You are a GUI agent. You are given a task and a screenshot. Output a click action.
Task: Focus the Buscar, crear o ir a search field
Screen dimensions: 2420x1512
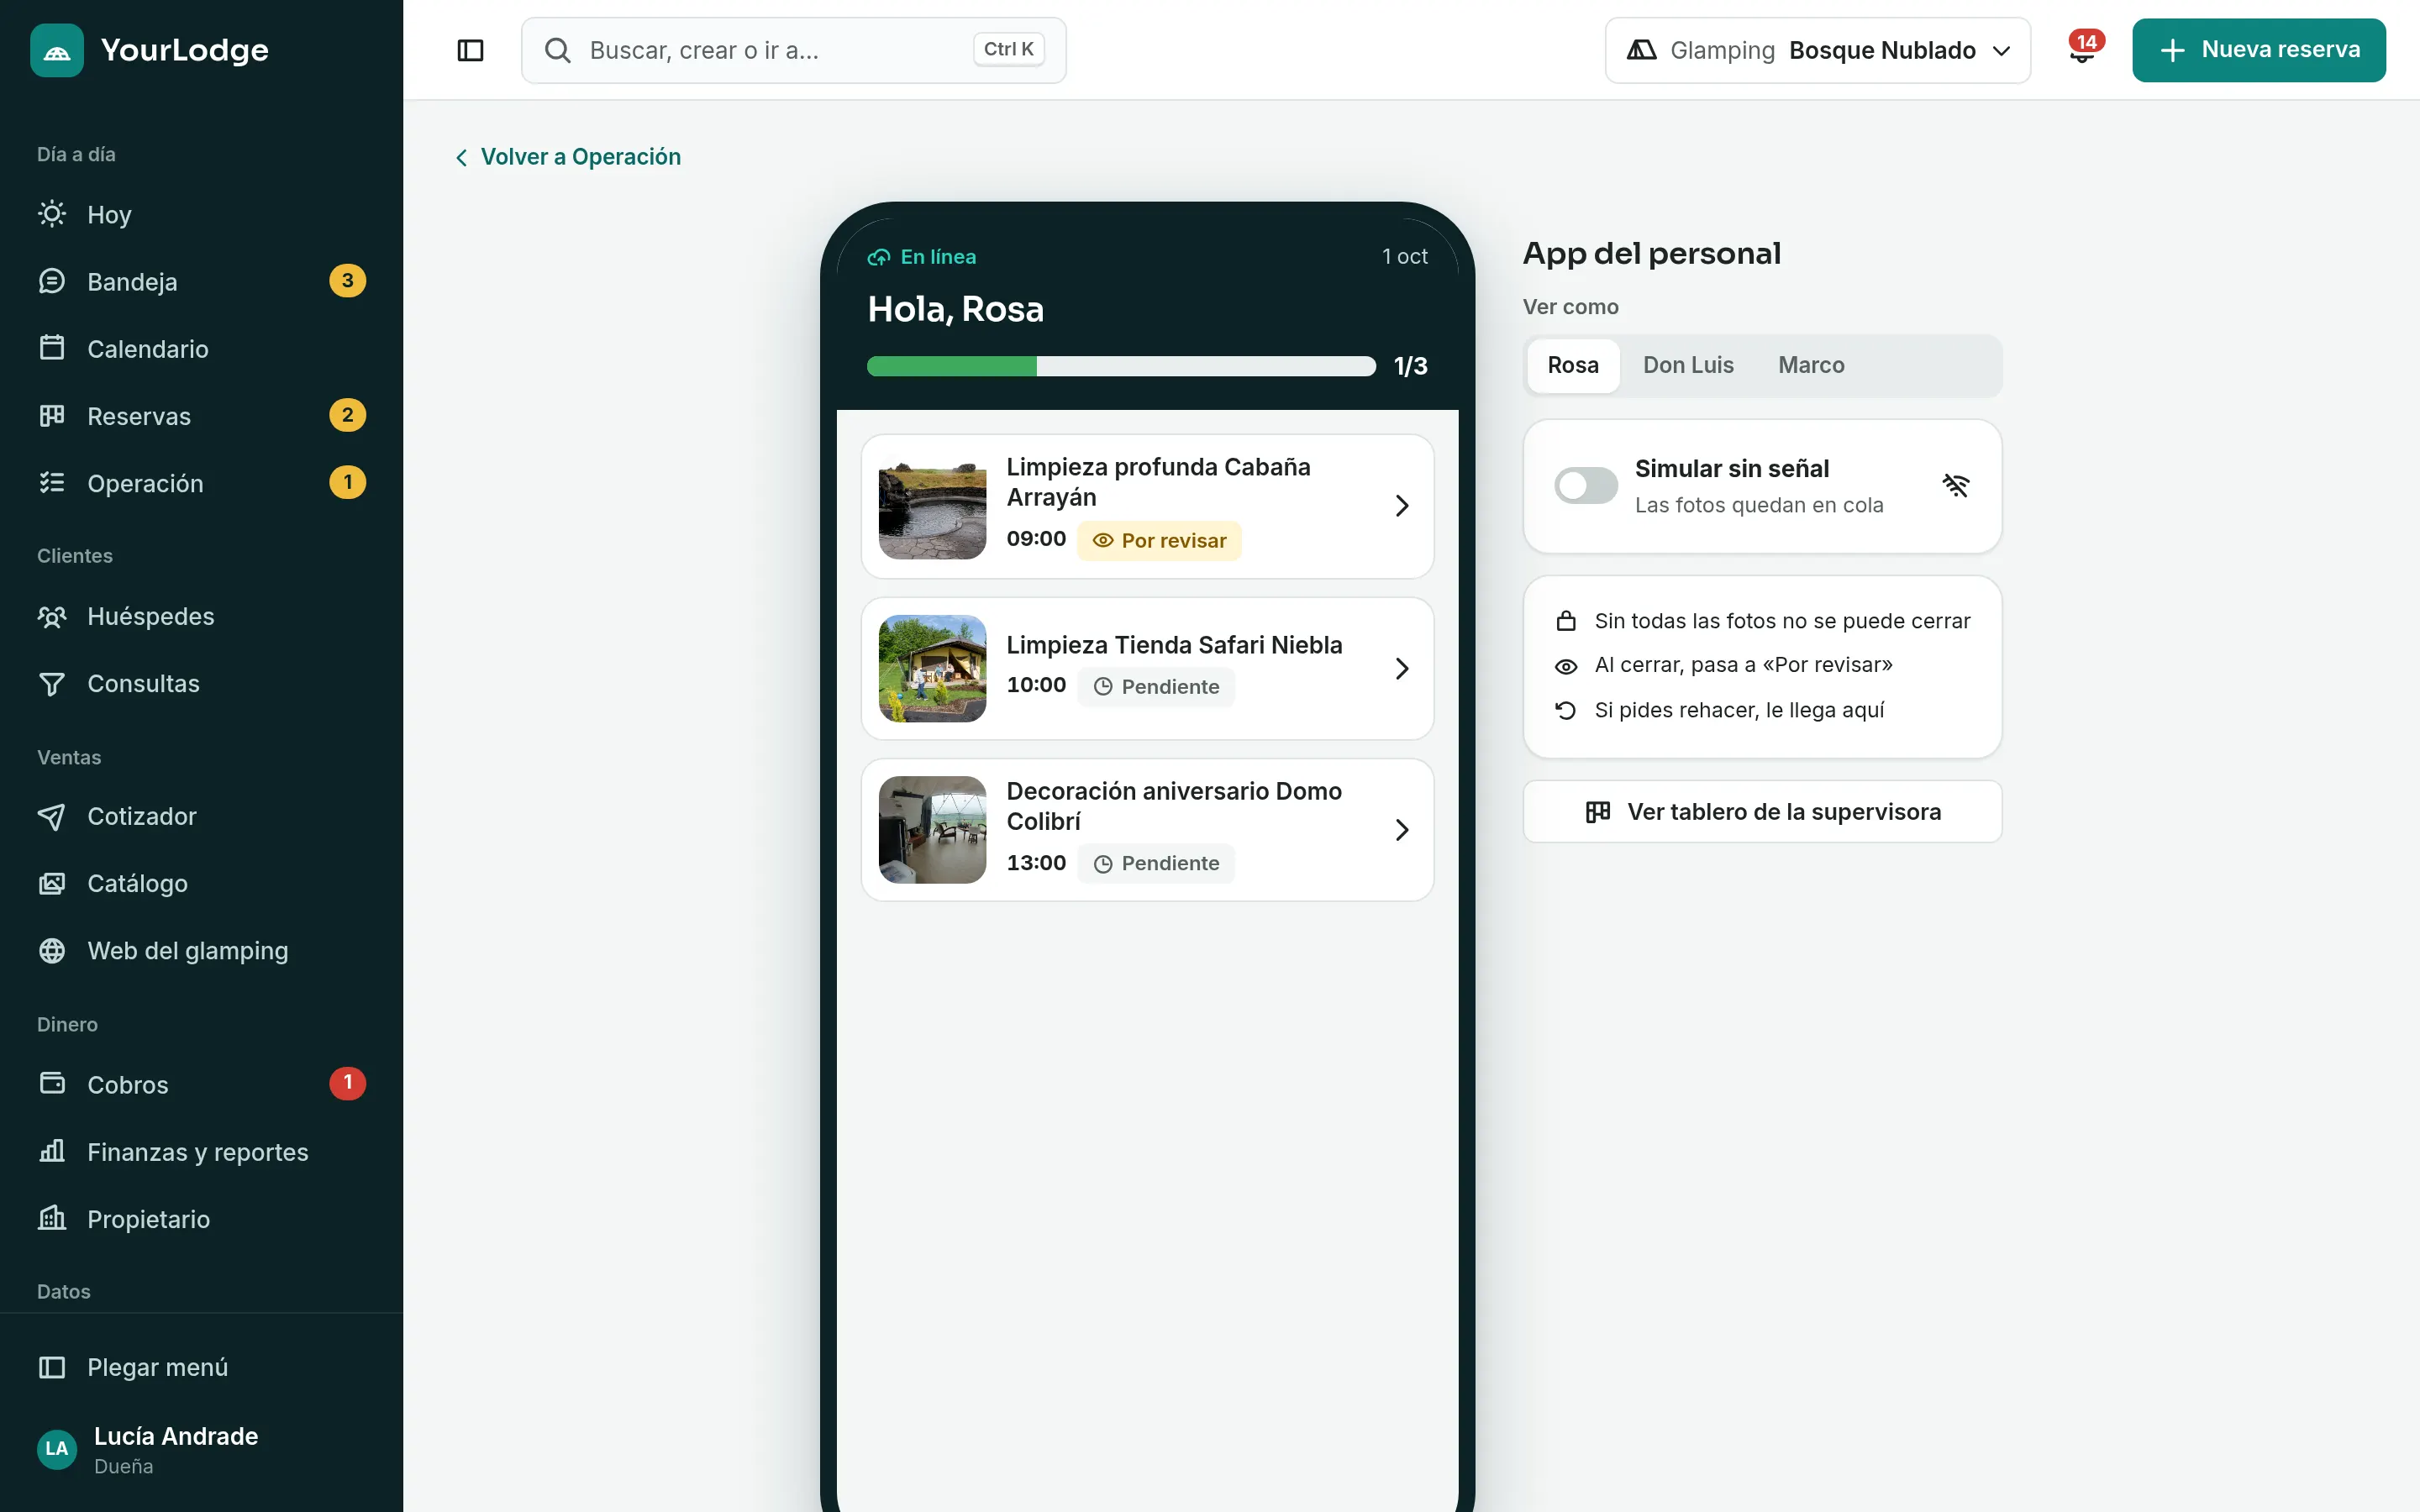point(793,50)
